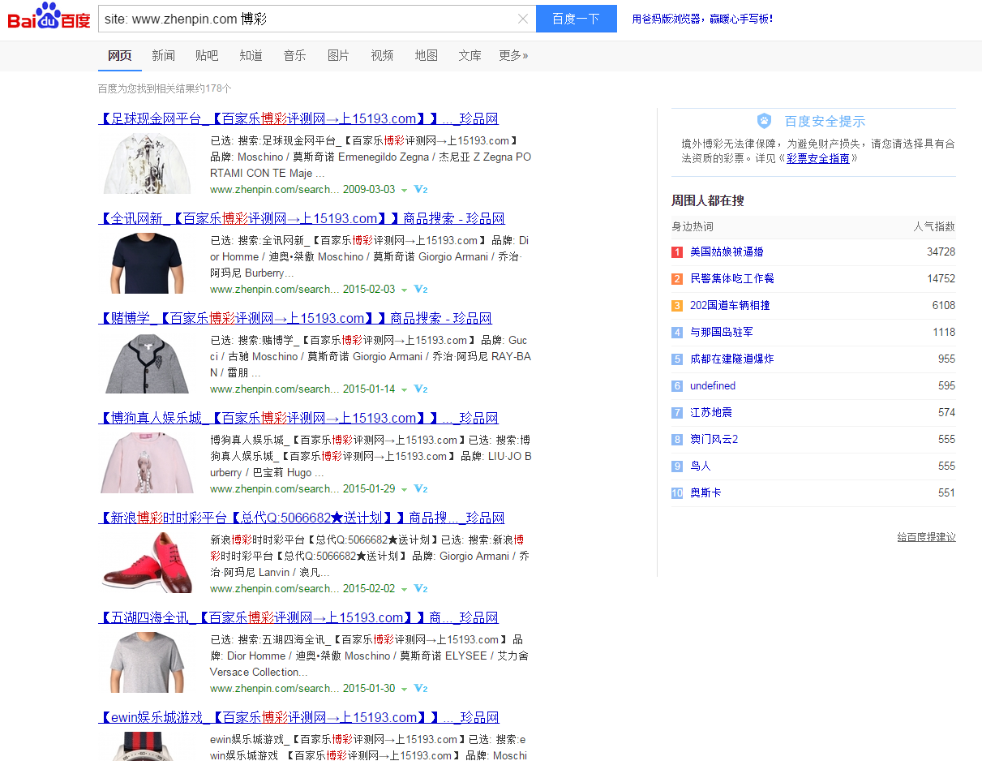Click the rank 1 red badge
The height and width of the screenshot is (761, 982).
coord(677,252)
